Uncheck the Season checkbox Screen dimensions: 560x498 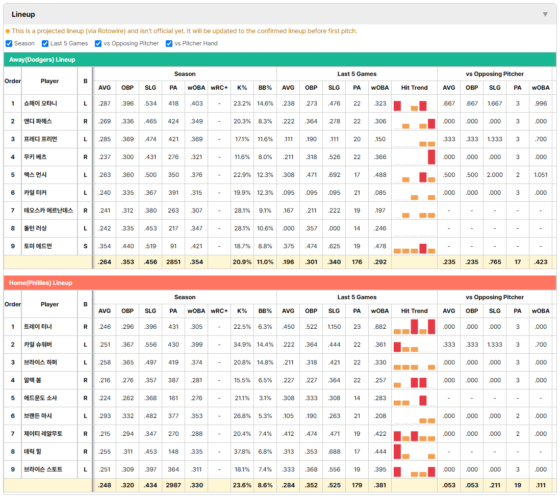click(x=9, y=43)
